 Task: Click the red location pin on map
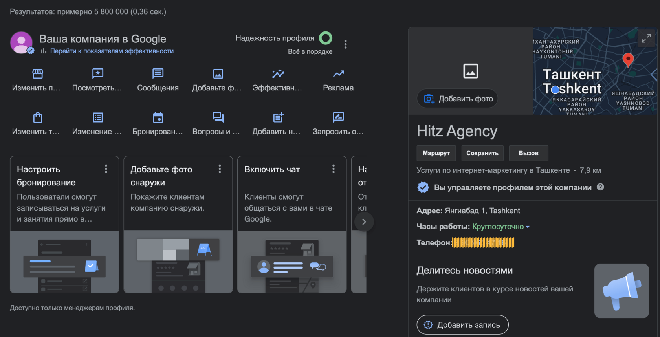click(628, 60)
